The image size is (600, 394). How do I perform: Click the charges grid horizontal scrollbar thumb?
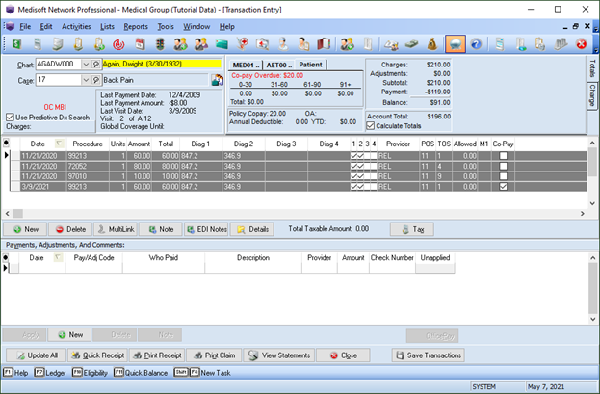point(17,213)
